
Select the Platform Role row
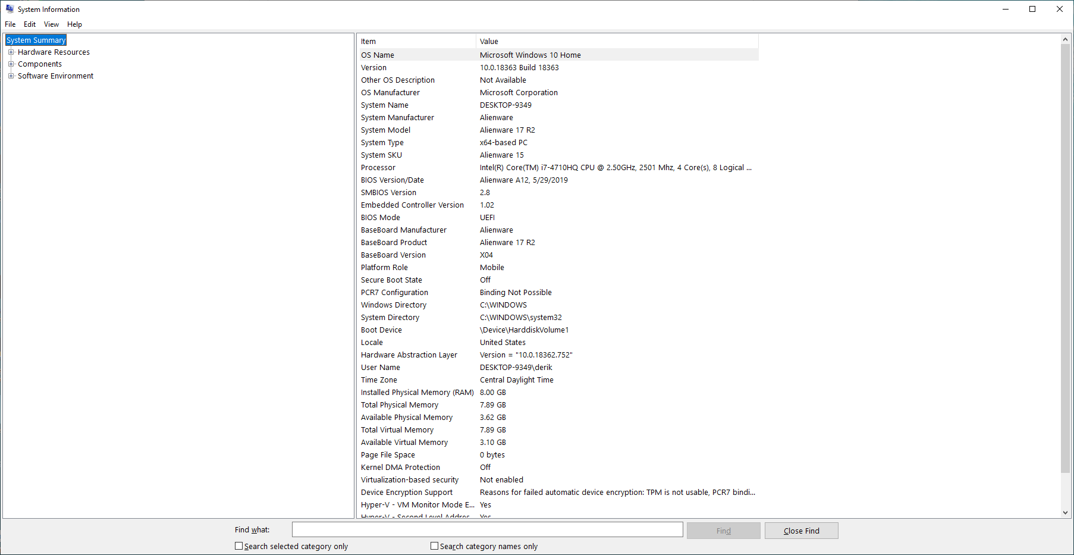pyautogui.click(x=558, y=267)
